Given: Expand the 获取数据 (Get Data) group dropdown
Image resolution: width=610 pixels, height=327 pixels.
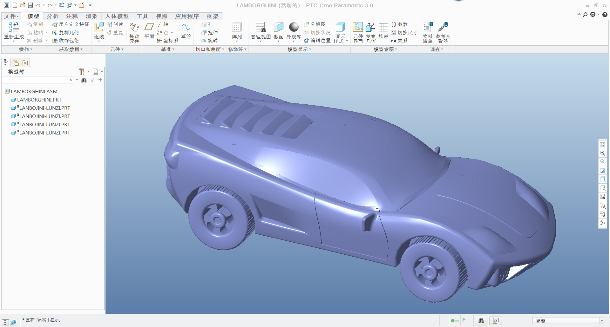Looking at the screenshot, I should pyautogui.click(x=71, y=49).
